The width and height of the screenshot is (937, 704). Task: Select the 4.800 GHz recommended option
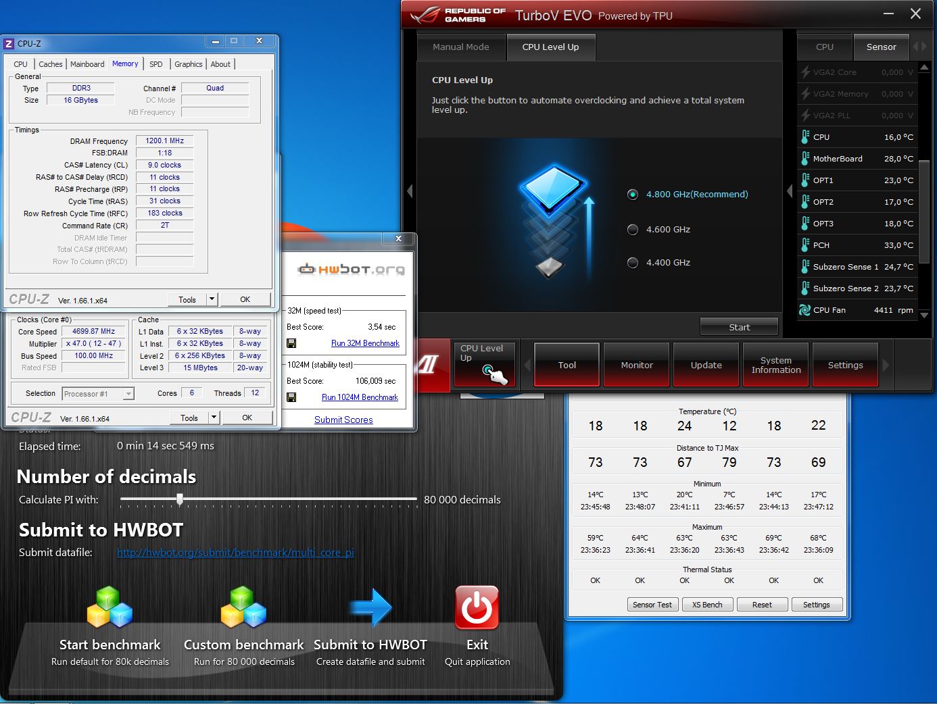point(633,195)
